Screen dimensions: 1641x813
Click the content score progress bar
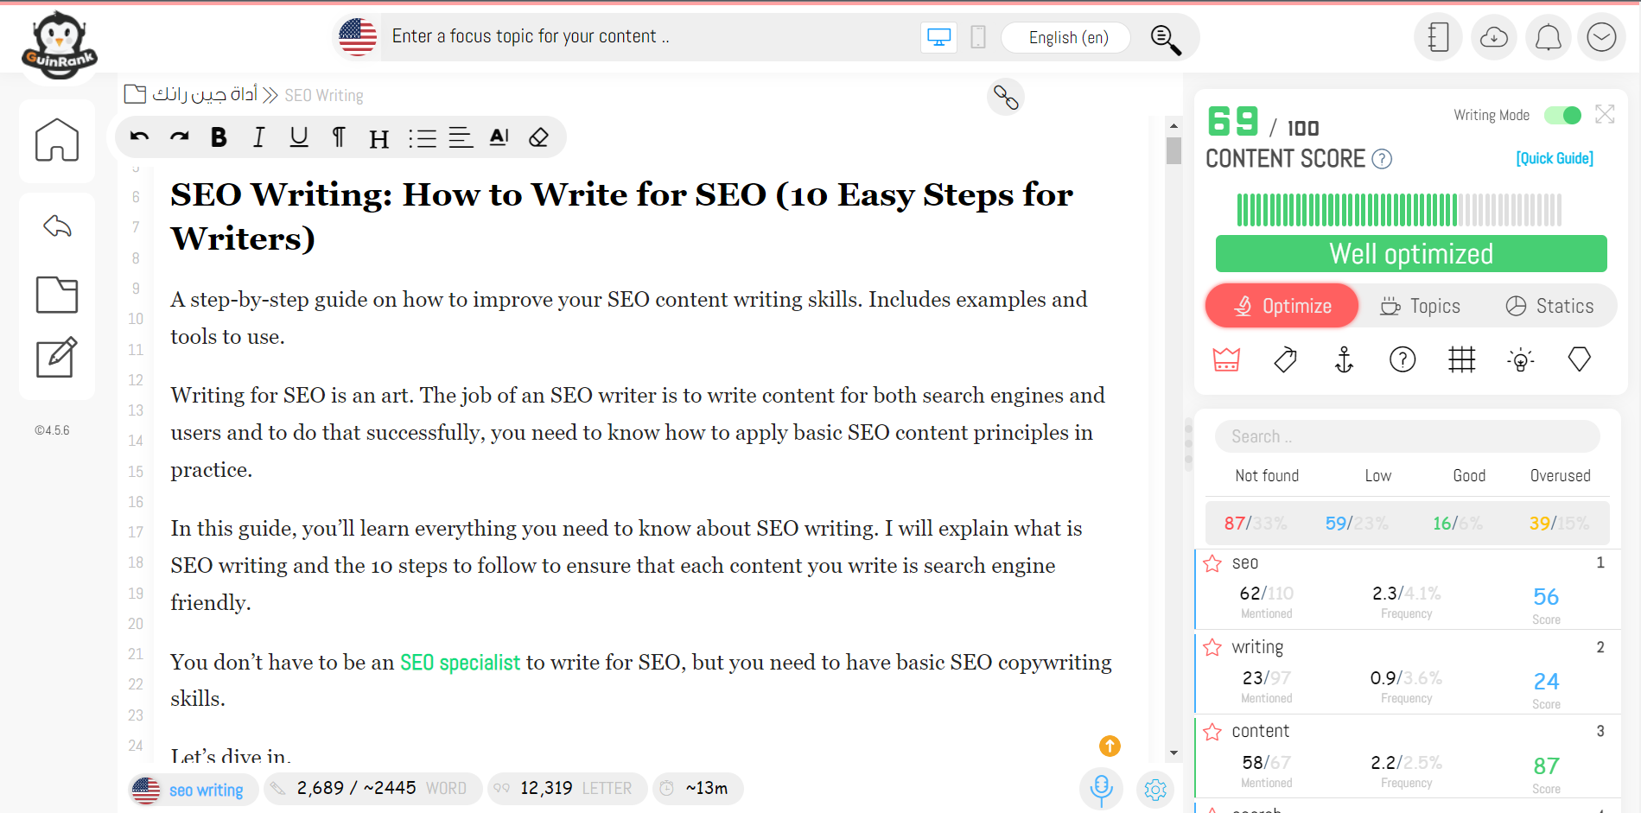[1399, 210]
